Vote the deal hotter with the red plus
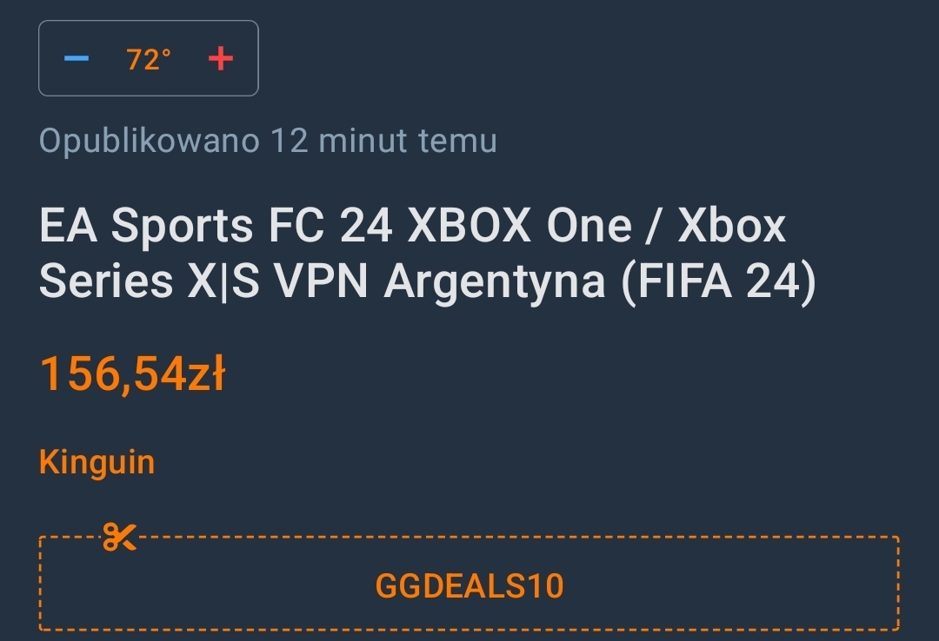The height and width of the screenshot is (641, 939). coord(220,59)
